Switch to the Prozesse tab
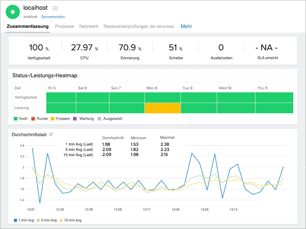Viewport: 306px width, 229px height. coord(64,26)
